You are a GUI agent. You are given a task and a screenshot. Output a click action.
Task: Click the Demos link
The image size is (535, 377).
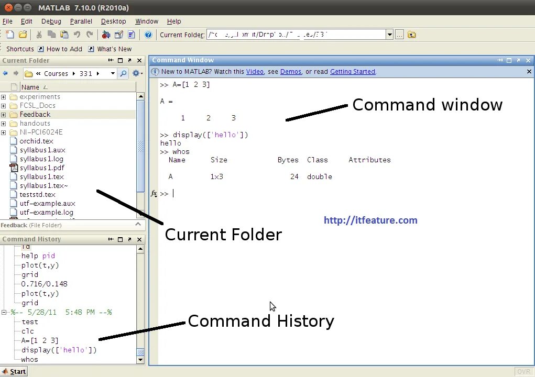(291, 72)
